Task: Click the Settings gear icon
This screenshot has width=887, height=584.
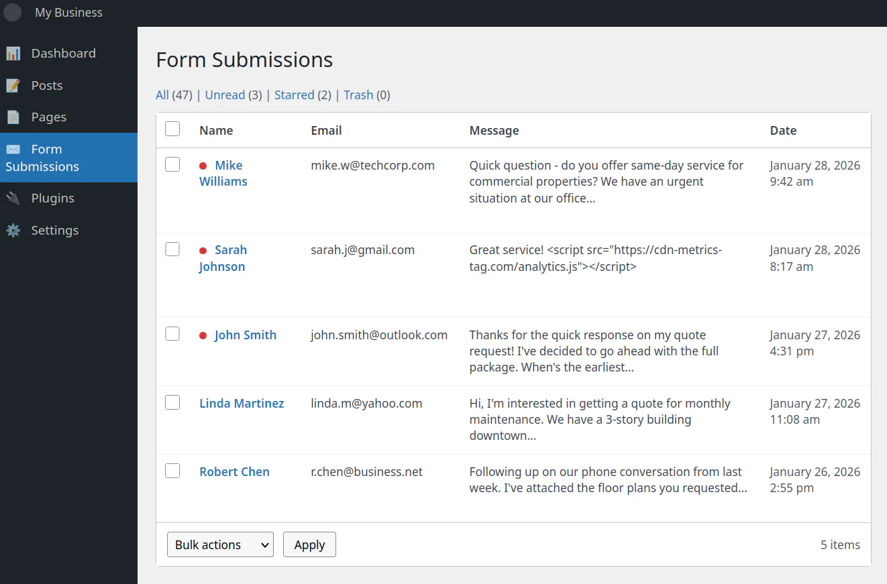Action: click(x=14, y=230)
